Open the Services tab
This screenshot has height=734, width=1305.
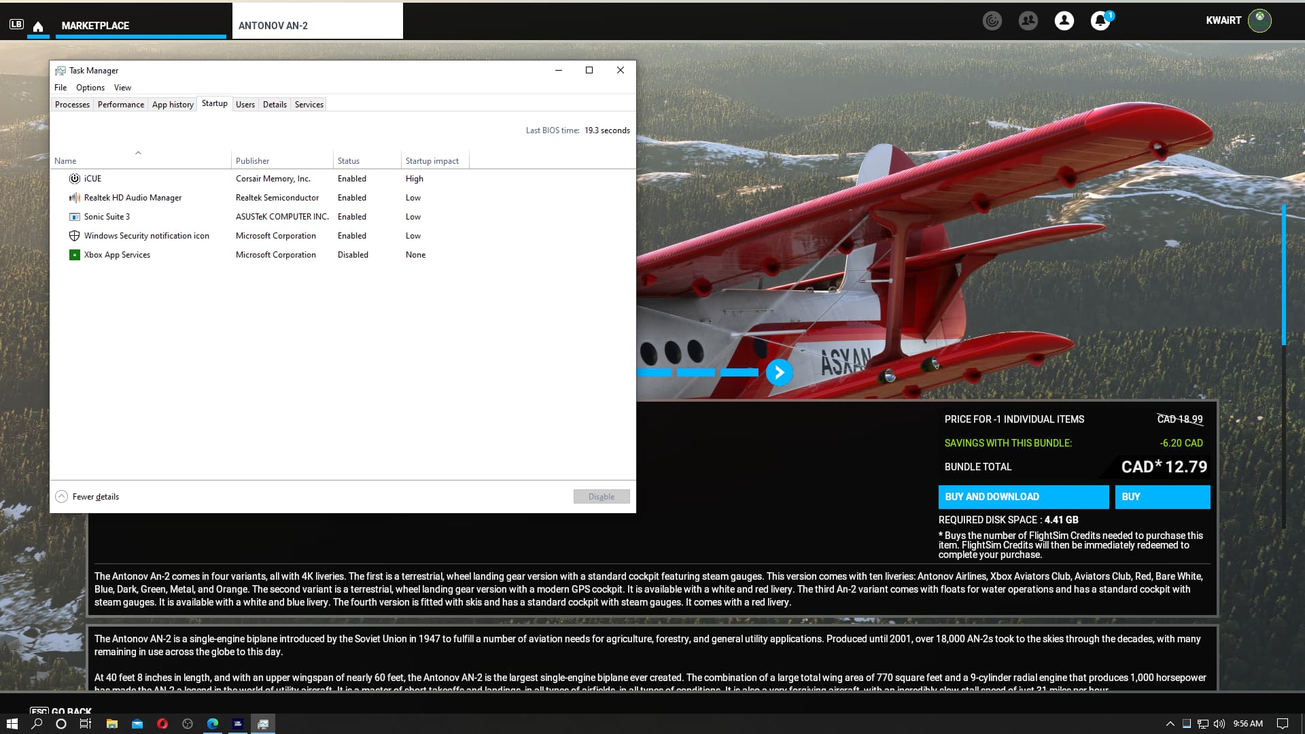309,105
